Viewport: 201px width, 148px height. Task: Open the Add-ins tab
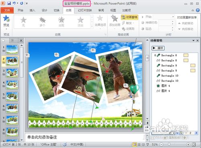[x=127, y=10]
